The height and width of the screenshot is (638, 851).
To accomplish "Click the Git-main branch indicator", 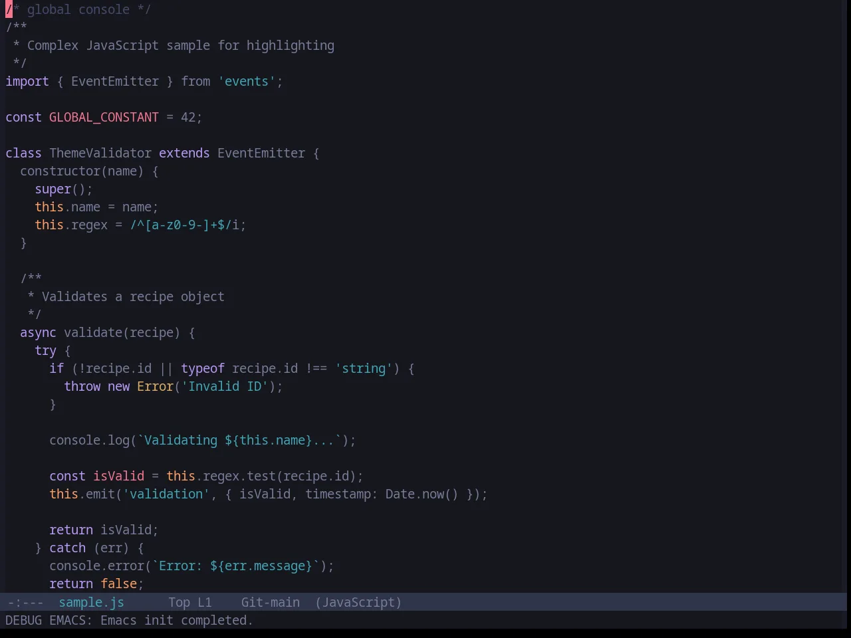I will click(270, 602).
